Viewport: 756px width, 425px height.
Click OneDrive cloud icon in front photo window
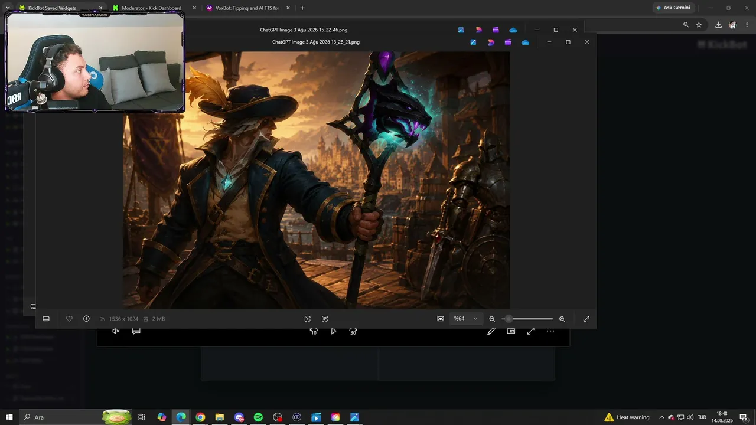click(526, 42)
